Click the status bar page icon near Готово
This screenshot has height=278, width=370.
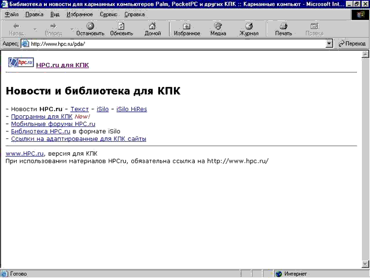(4, 274)
